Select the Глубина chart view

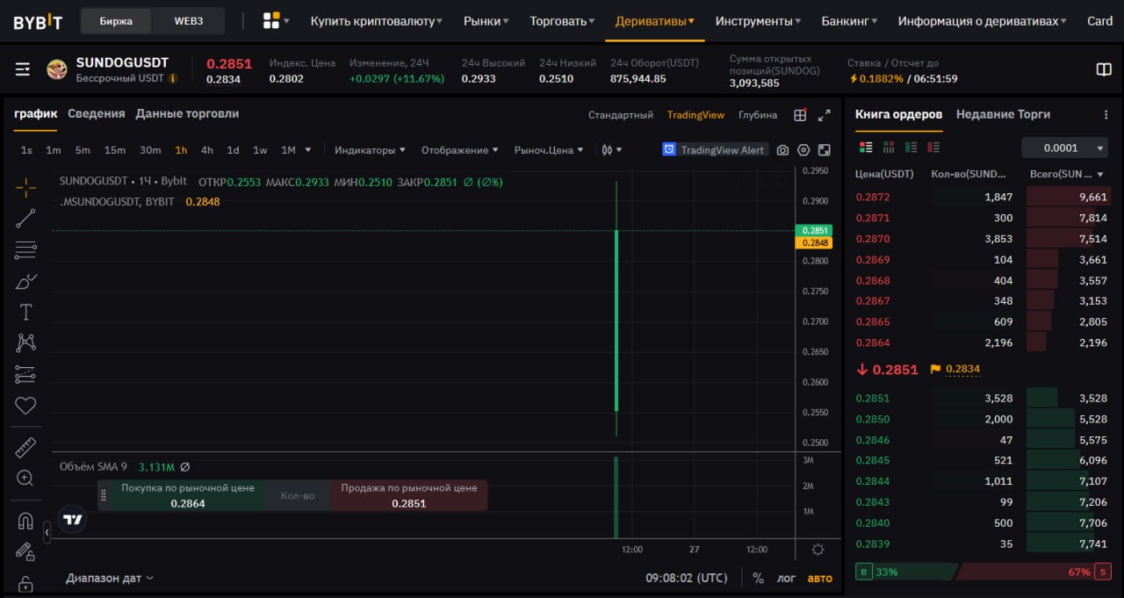758,115
